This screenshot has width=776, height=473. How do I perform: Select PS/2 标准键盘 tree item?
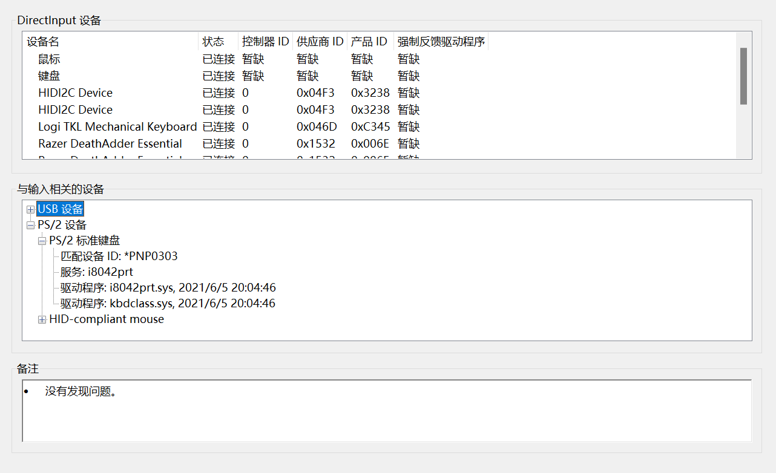85,241
